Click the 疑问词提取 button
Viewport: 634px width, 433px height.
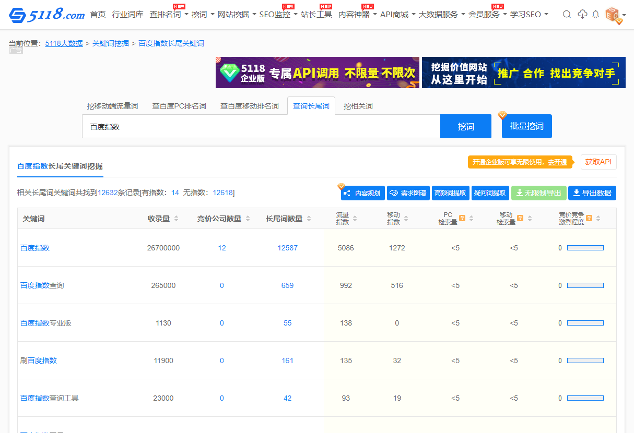click(490, 193)
